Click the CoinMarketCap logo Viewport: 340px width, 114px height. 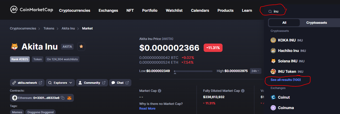(32, 10)
